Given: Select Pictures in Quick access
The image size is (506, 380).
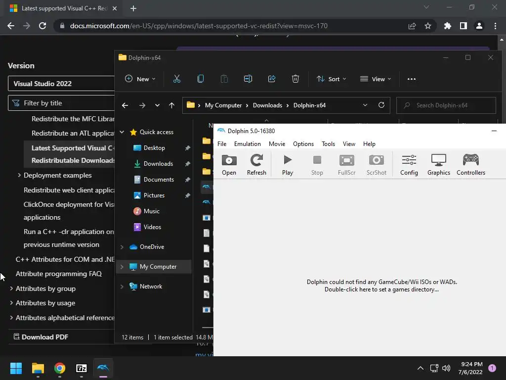Looking at the screenshot, I should [x=154, y=195].
